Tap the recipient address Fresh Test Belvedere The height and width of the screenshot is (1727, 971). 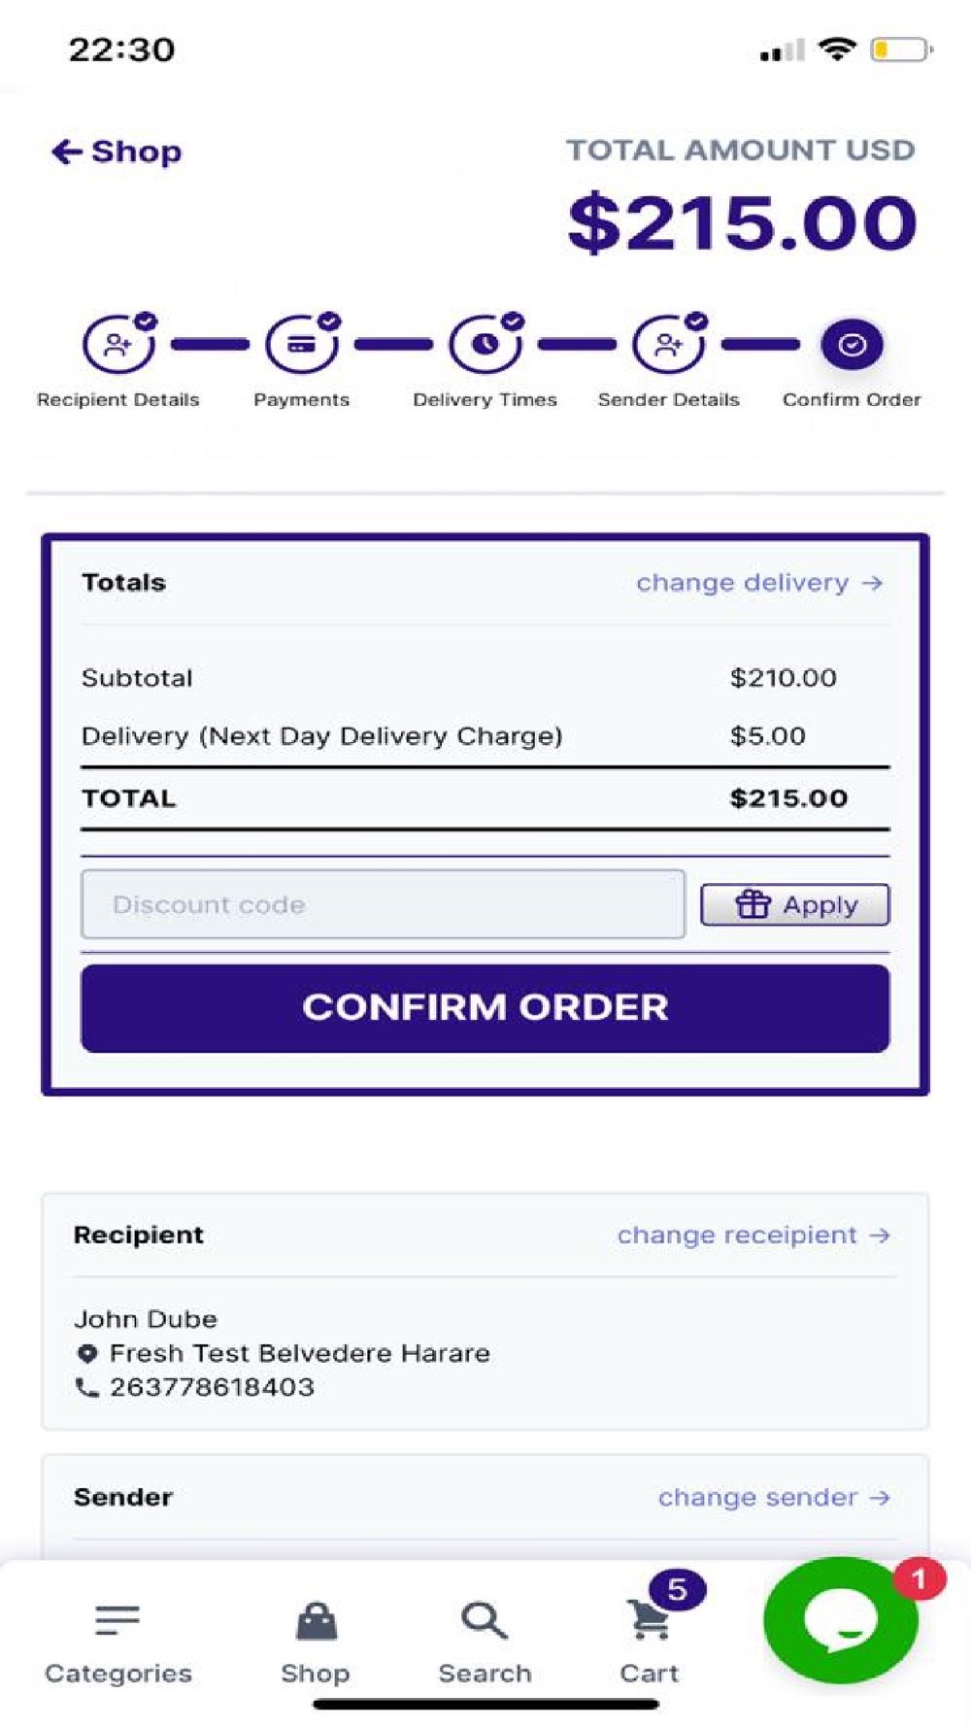[x=299, y=1353]
